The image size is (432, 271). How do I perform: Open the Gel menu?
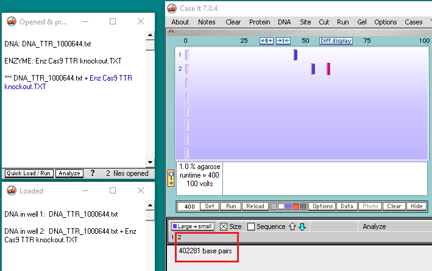pos(362,22)
